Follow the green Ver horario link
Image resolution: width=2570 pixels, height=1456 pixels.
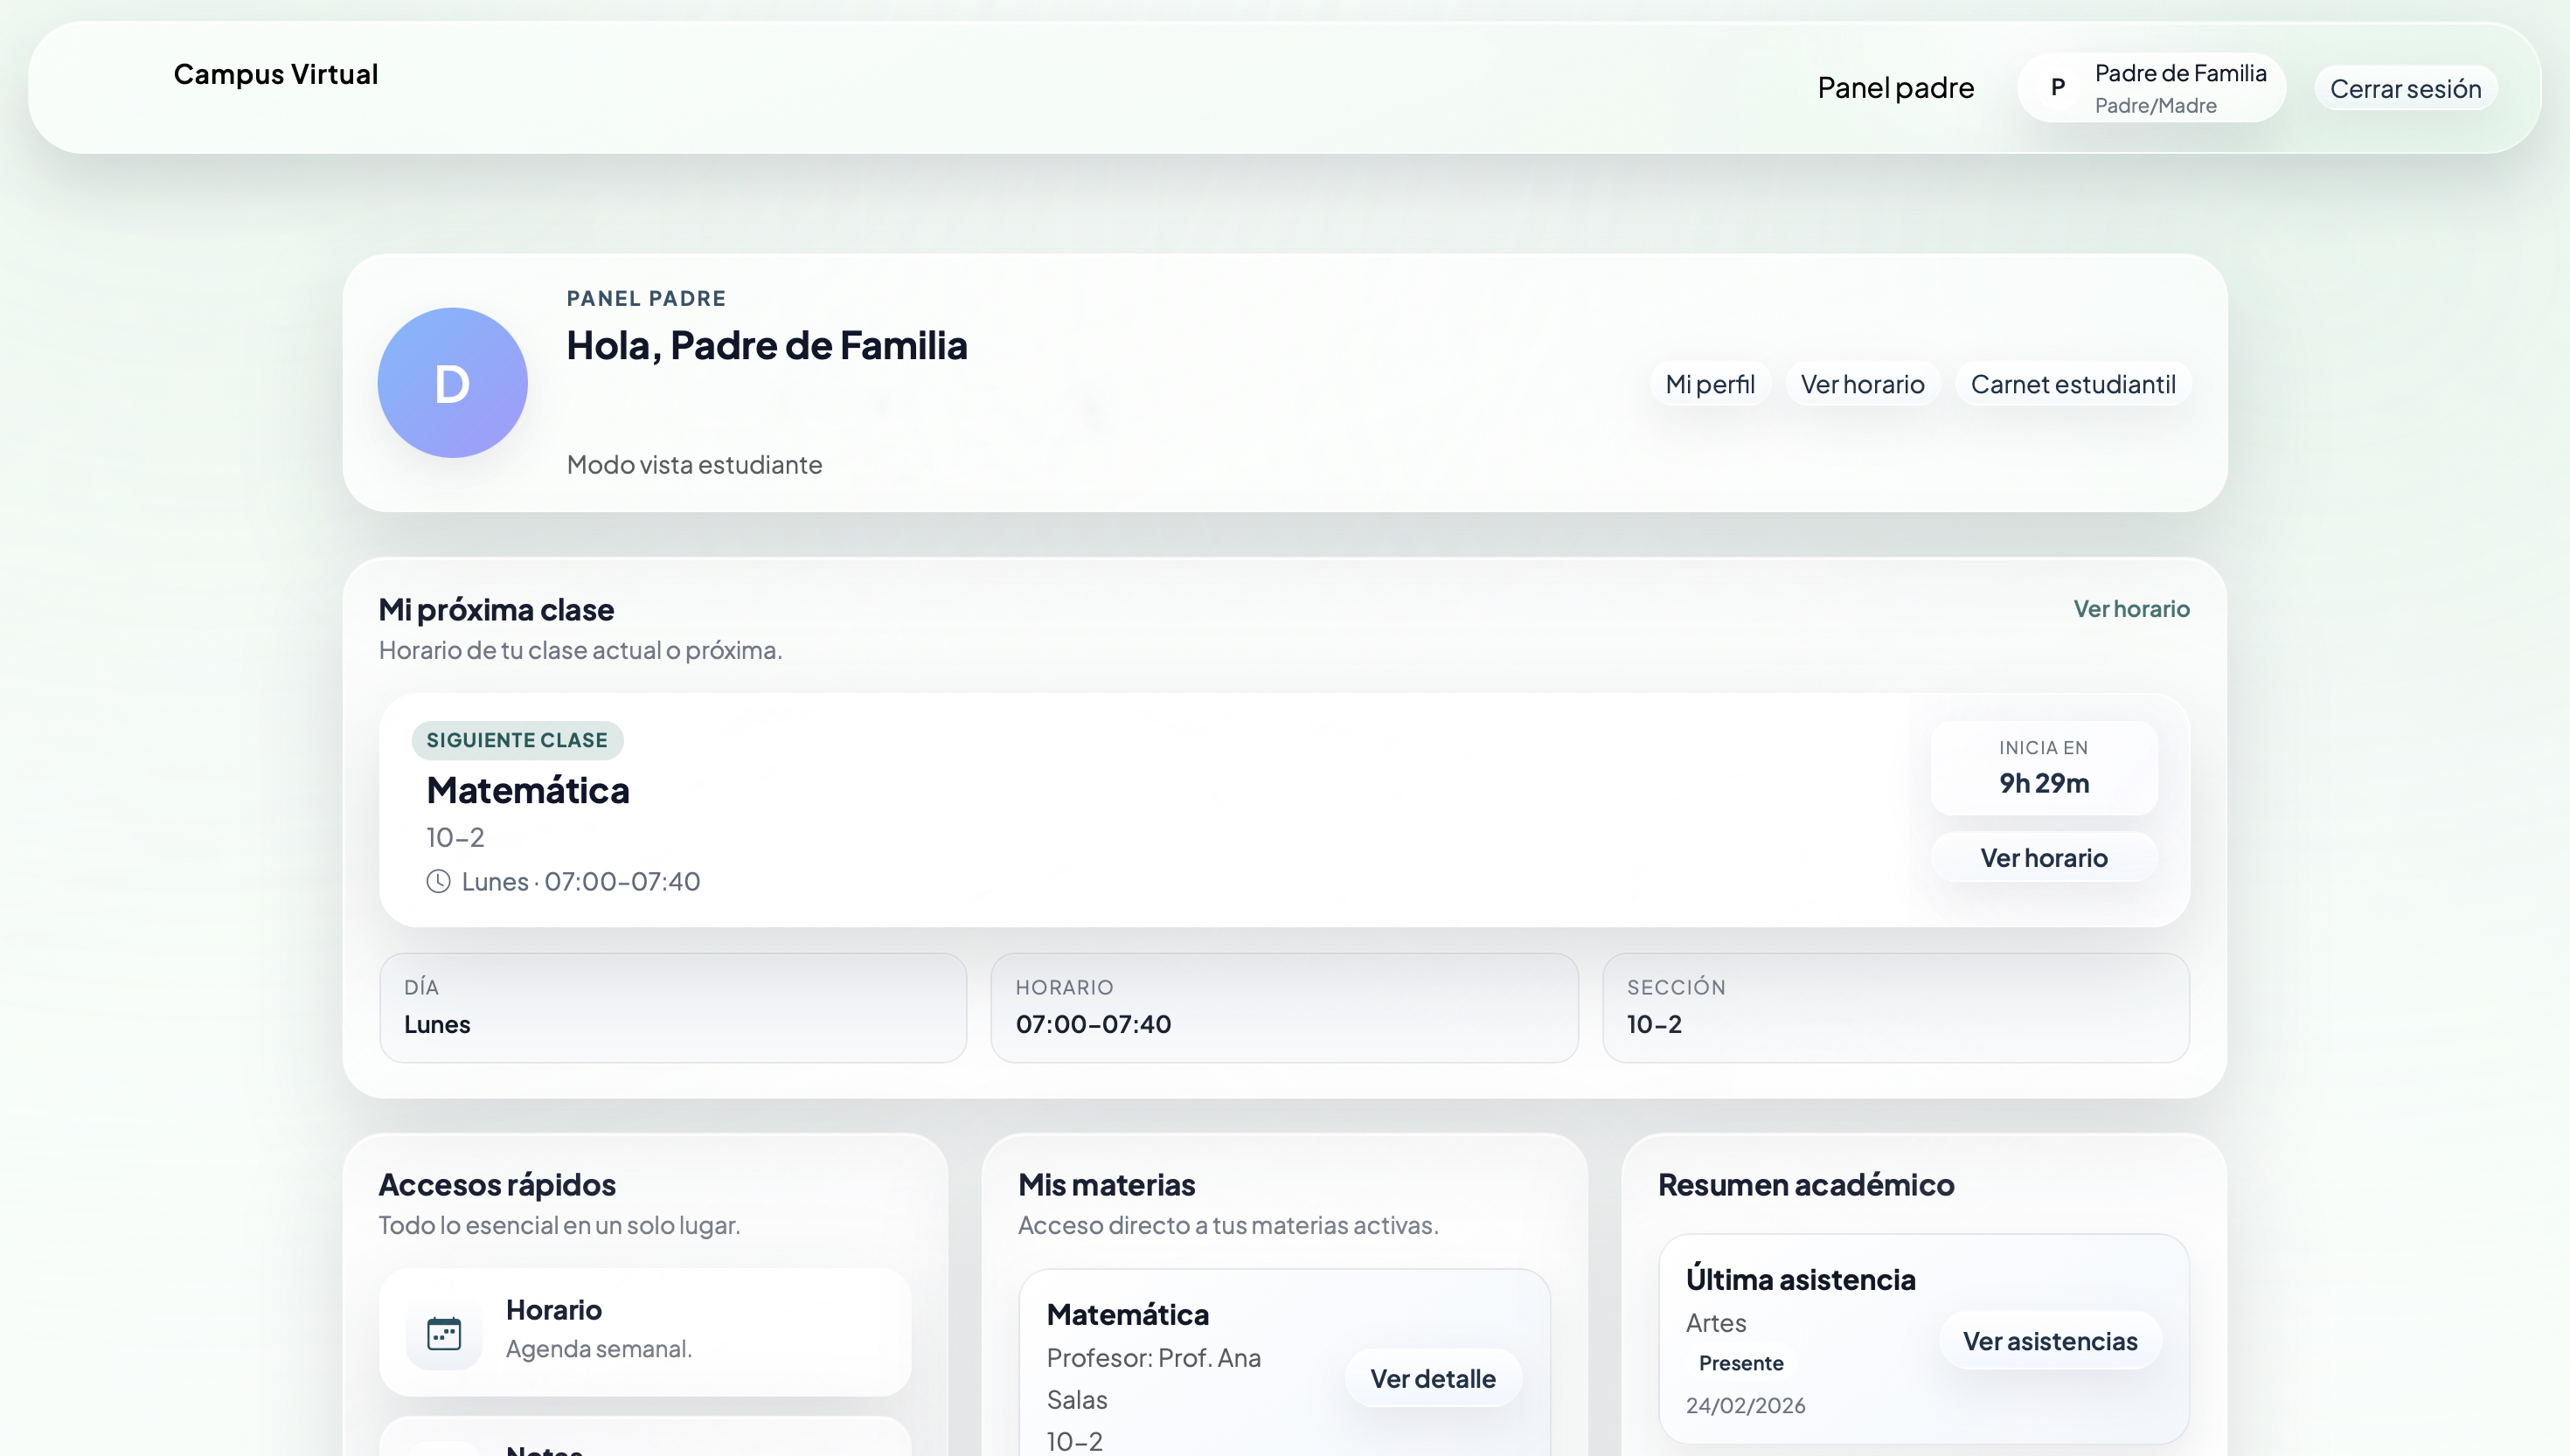(x=2130, y=608)
